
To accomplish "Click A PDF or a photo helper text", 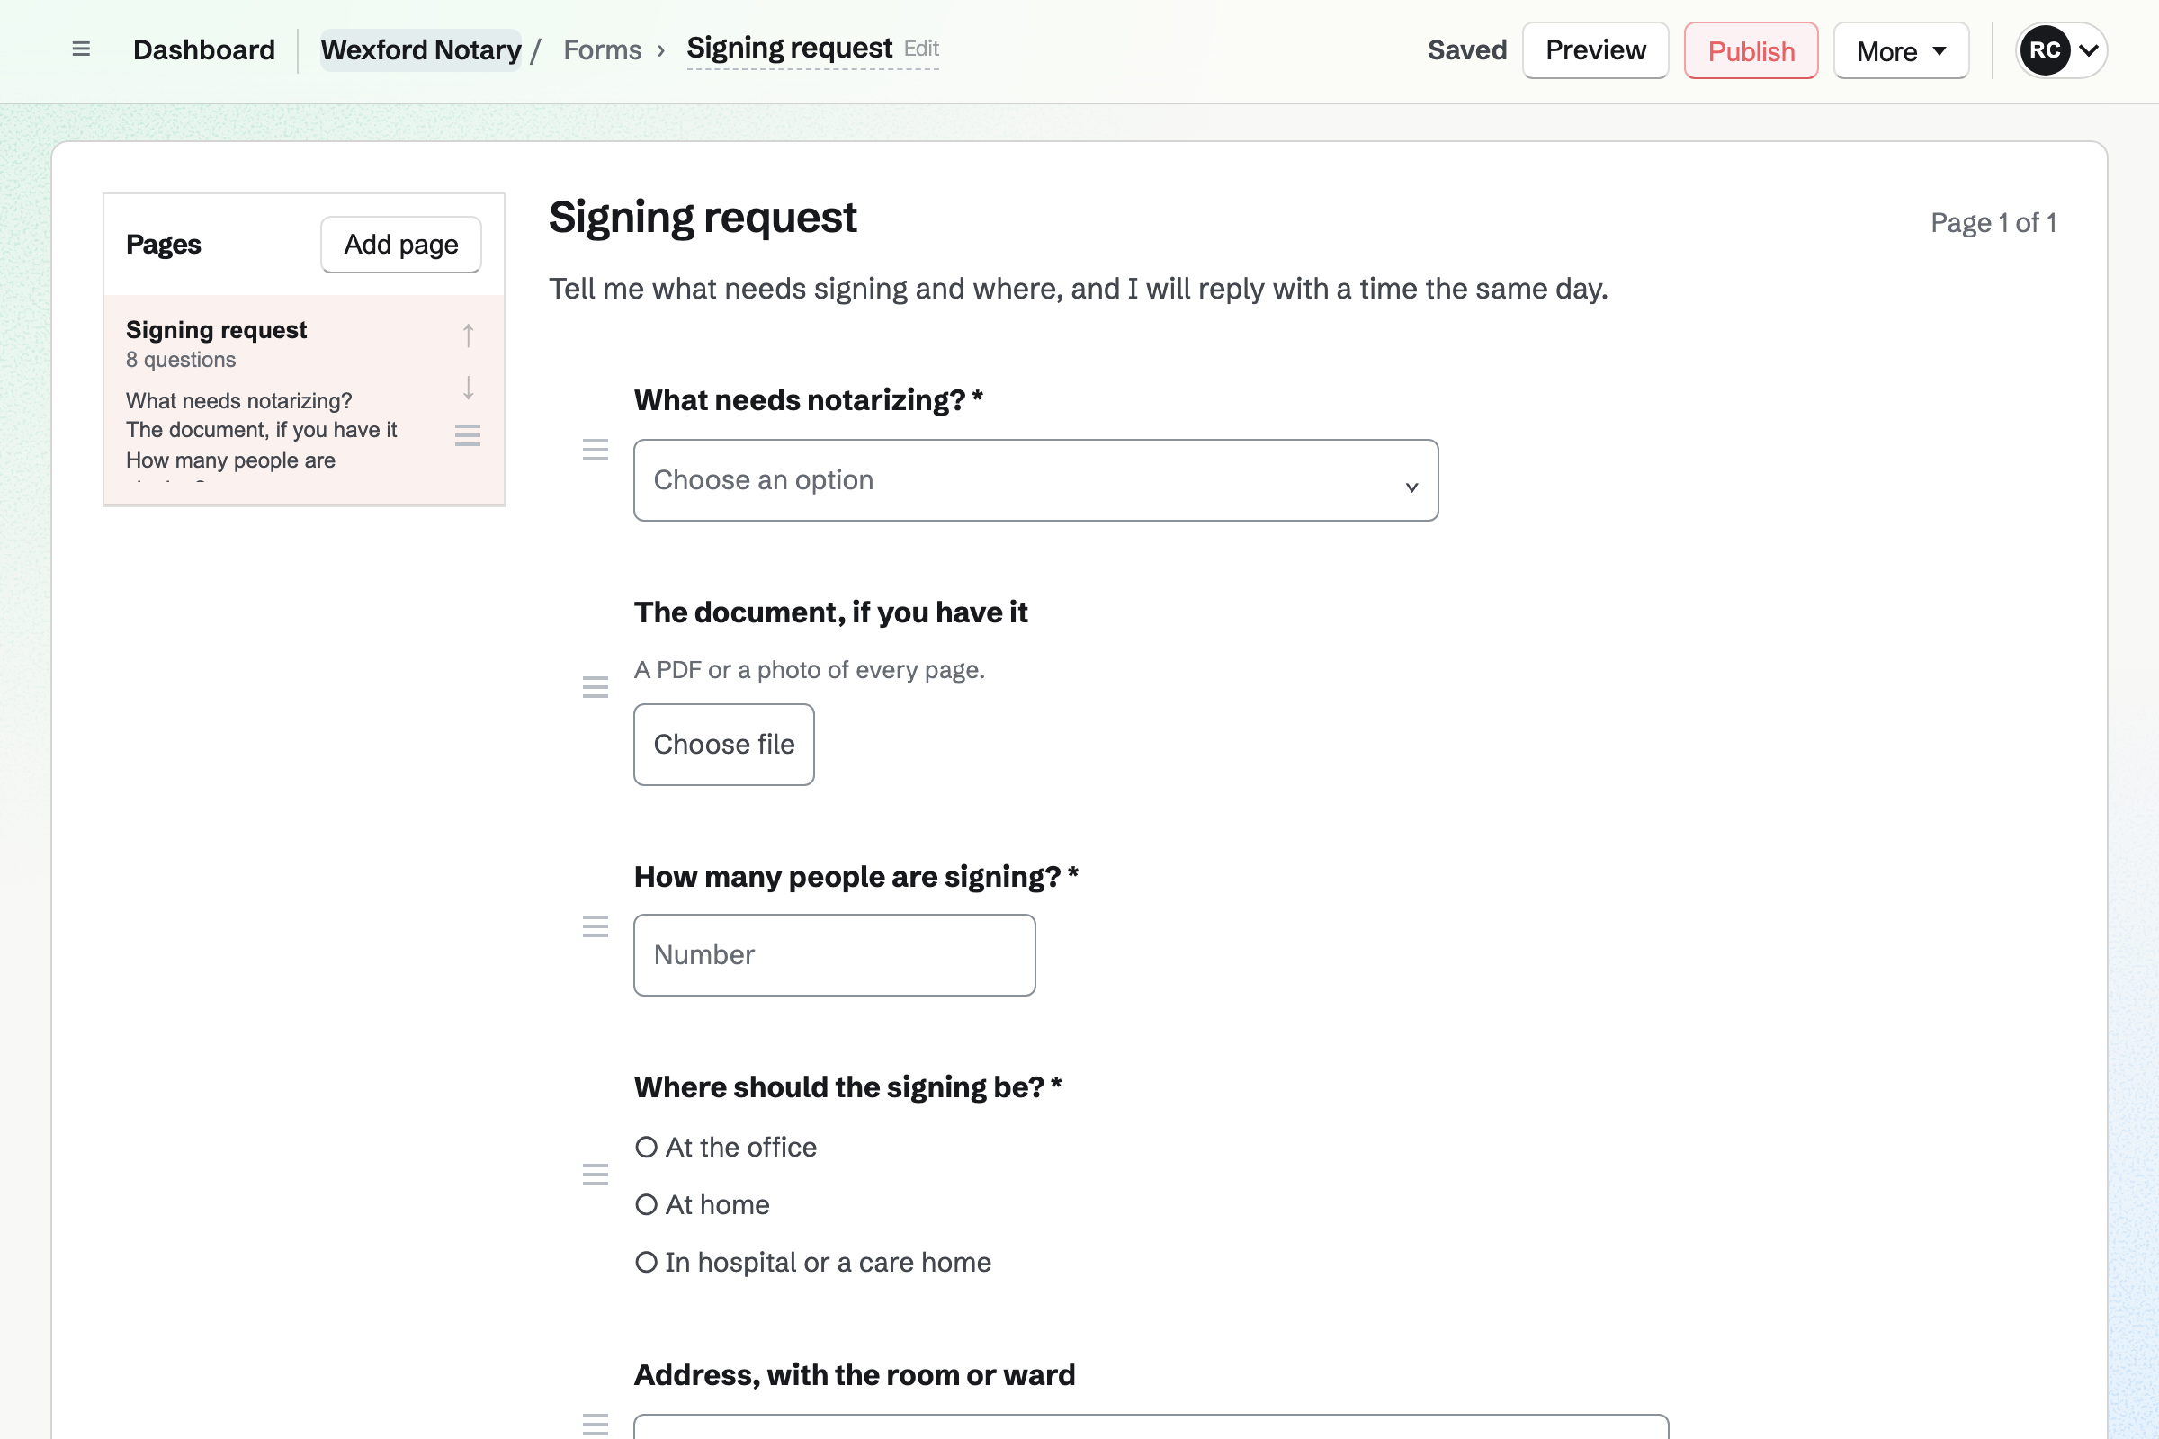I will (x=810, y=670).
